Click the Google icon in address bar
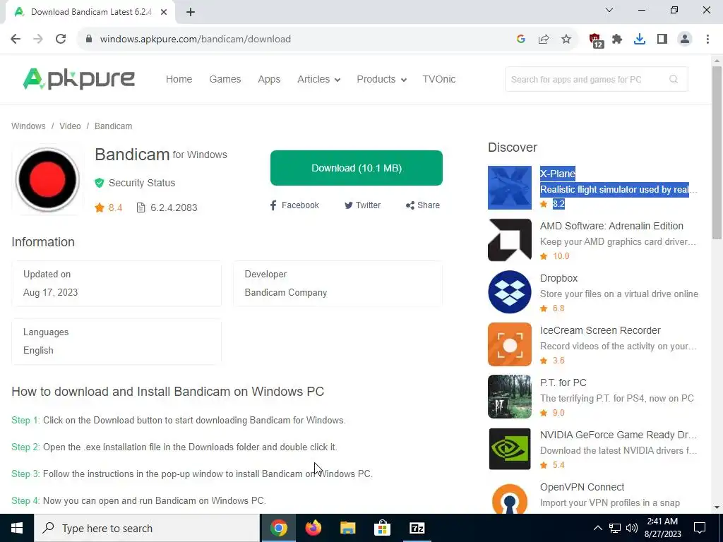Viewport: 723px width, 542px height. tap(521, 40)
